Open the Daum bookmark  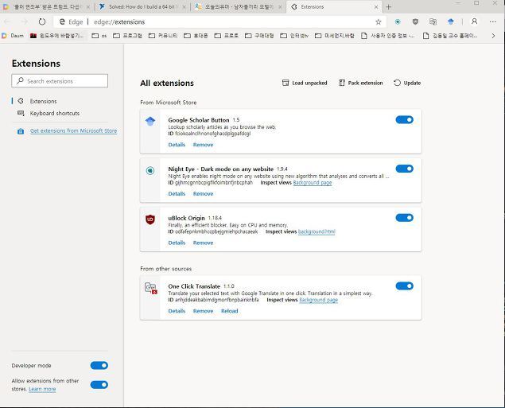pos(13,36)
